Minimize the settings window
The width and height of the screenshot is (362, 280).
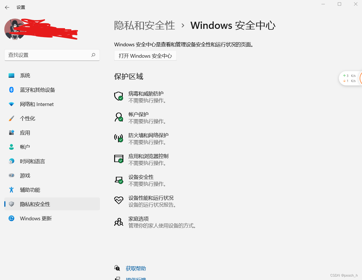323,4
